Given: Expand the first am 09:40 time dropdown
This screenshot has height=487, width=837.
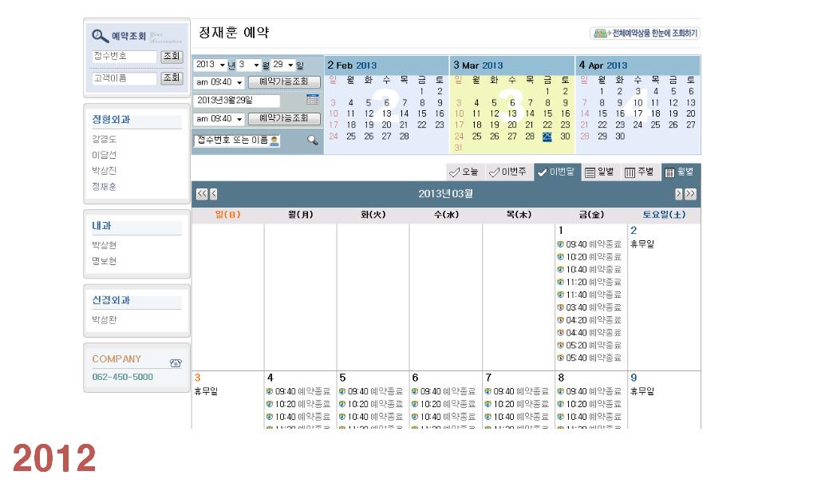Looking at the screenshot, I should tap(219, 82).
